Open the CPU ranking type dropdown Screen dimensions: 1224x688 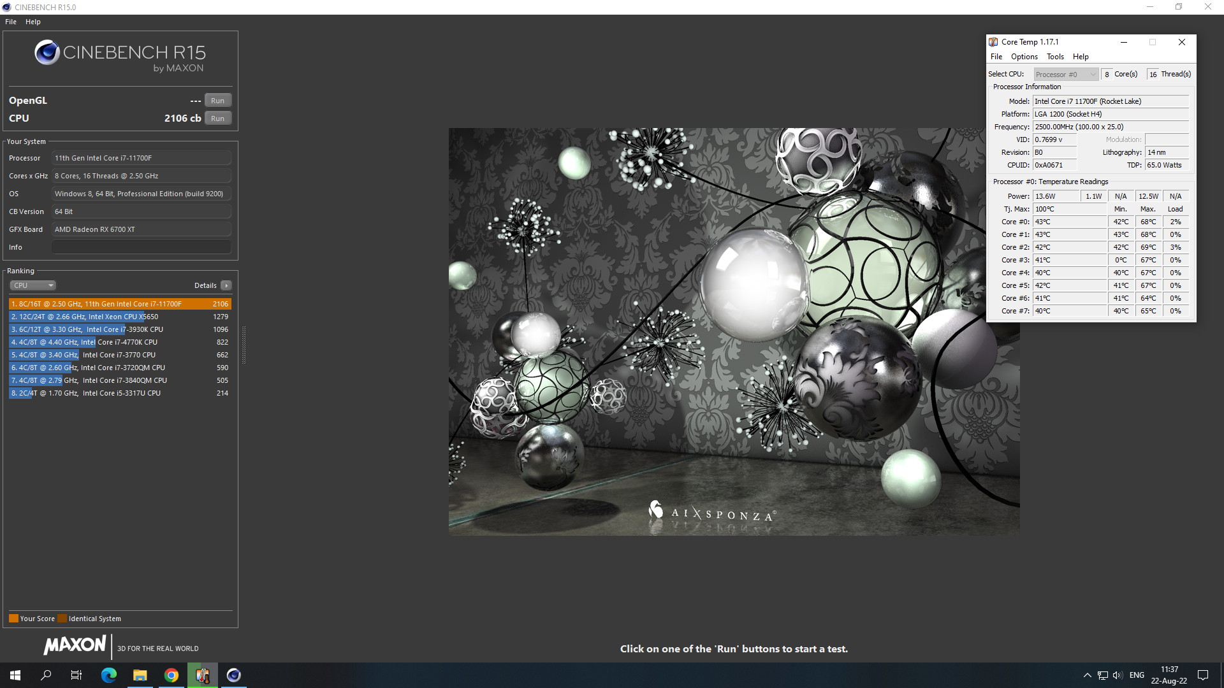coord(33,285)
